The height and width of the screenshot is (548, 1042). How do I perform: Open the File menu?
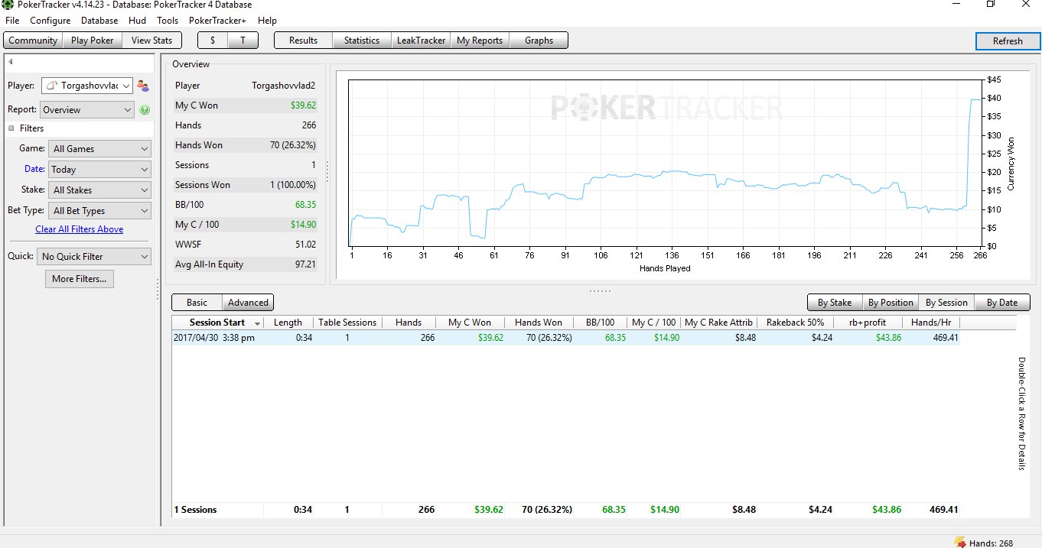(x=12, y=21)
